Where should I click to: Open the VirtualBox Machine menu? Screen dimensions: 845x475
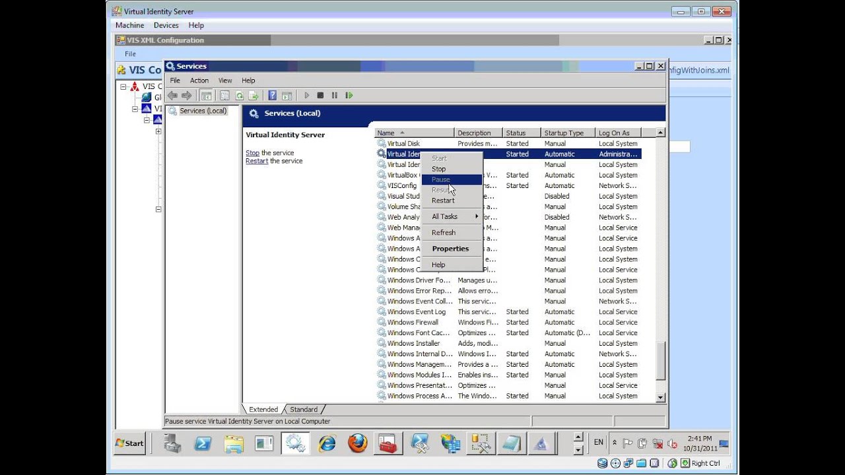click(129, 25)
